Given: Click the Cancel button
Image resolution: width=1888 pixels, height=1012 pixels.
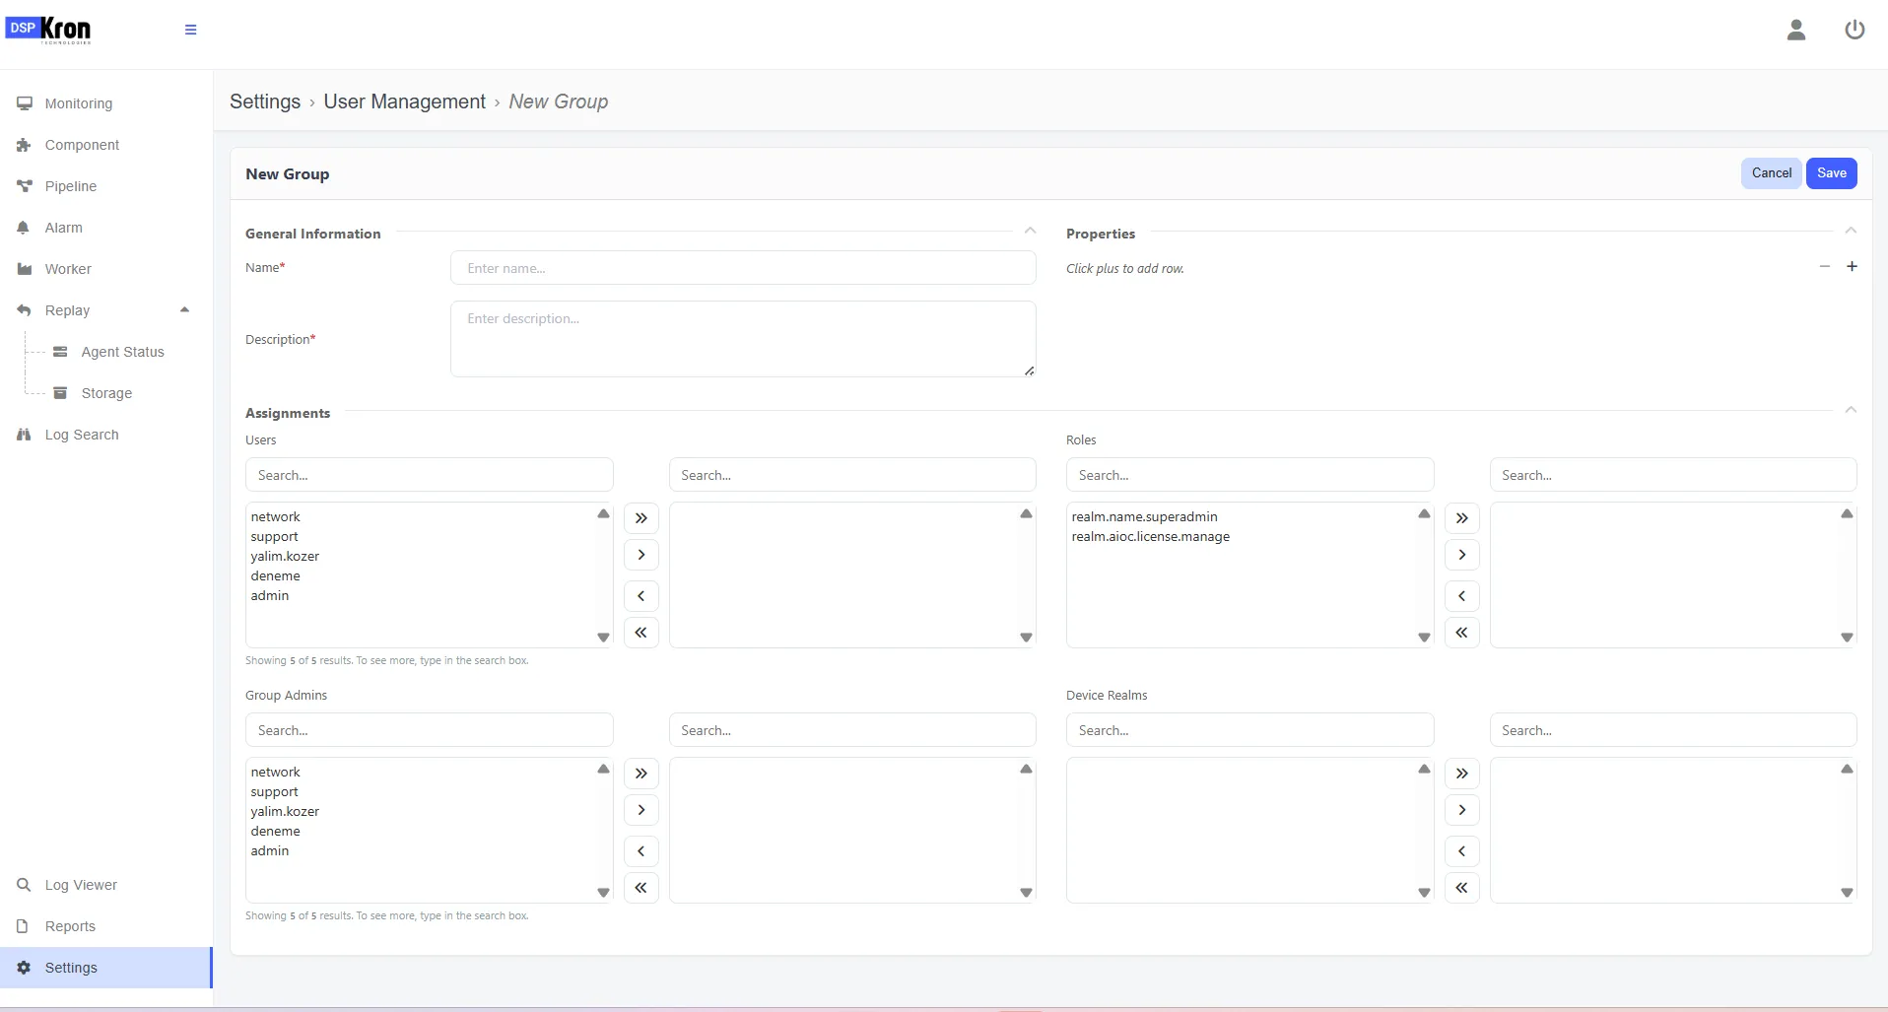Looking at the screenshot, I should (1772, 173).
